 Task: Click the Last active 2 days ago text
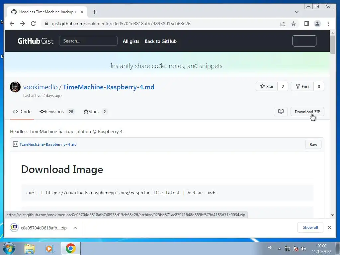42,96
